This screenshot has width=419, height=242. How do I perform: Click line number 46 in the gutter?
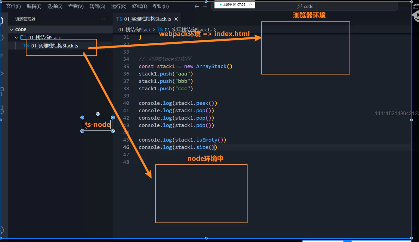(x=126, y=147)
